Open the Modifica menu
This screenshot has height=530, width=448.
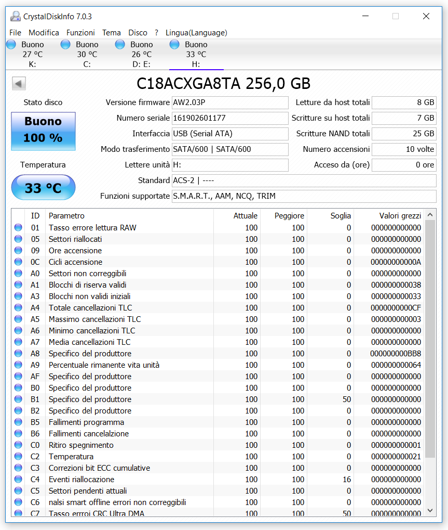44,33
